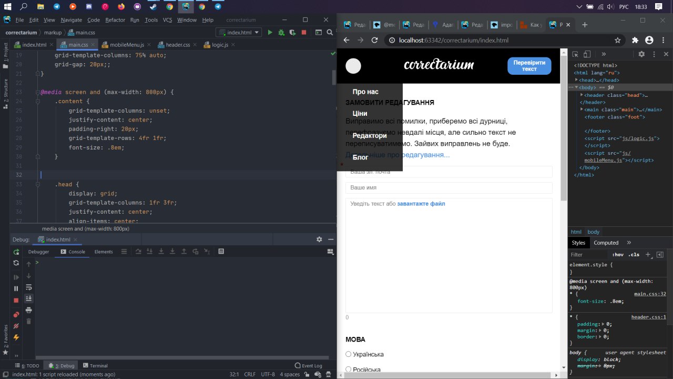Open the Refactor menu
Viewport: 673px width, 379px height.
[x=115, y=20]
